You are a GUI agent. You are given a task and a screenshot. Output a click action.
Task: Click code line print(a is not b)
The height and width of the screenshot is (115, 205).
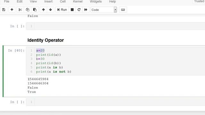(x=54, y=72)
